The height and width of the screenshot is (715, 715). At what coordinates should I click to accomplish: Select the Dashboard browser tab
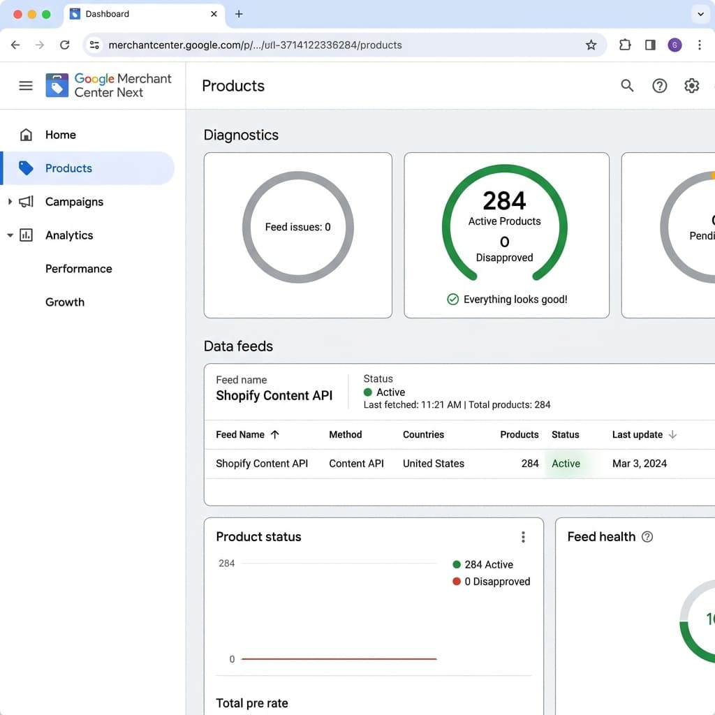[144, 14]
